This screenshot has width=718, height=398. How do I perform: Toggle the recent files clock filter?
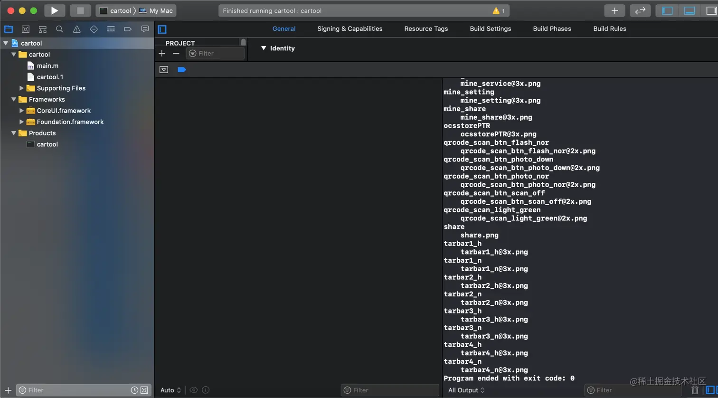134,390
